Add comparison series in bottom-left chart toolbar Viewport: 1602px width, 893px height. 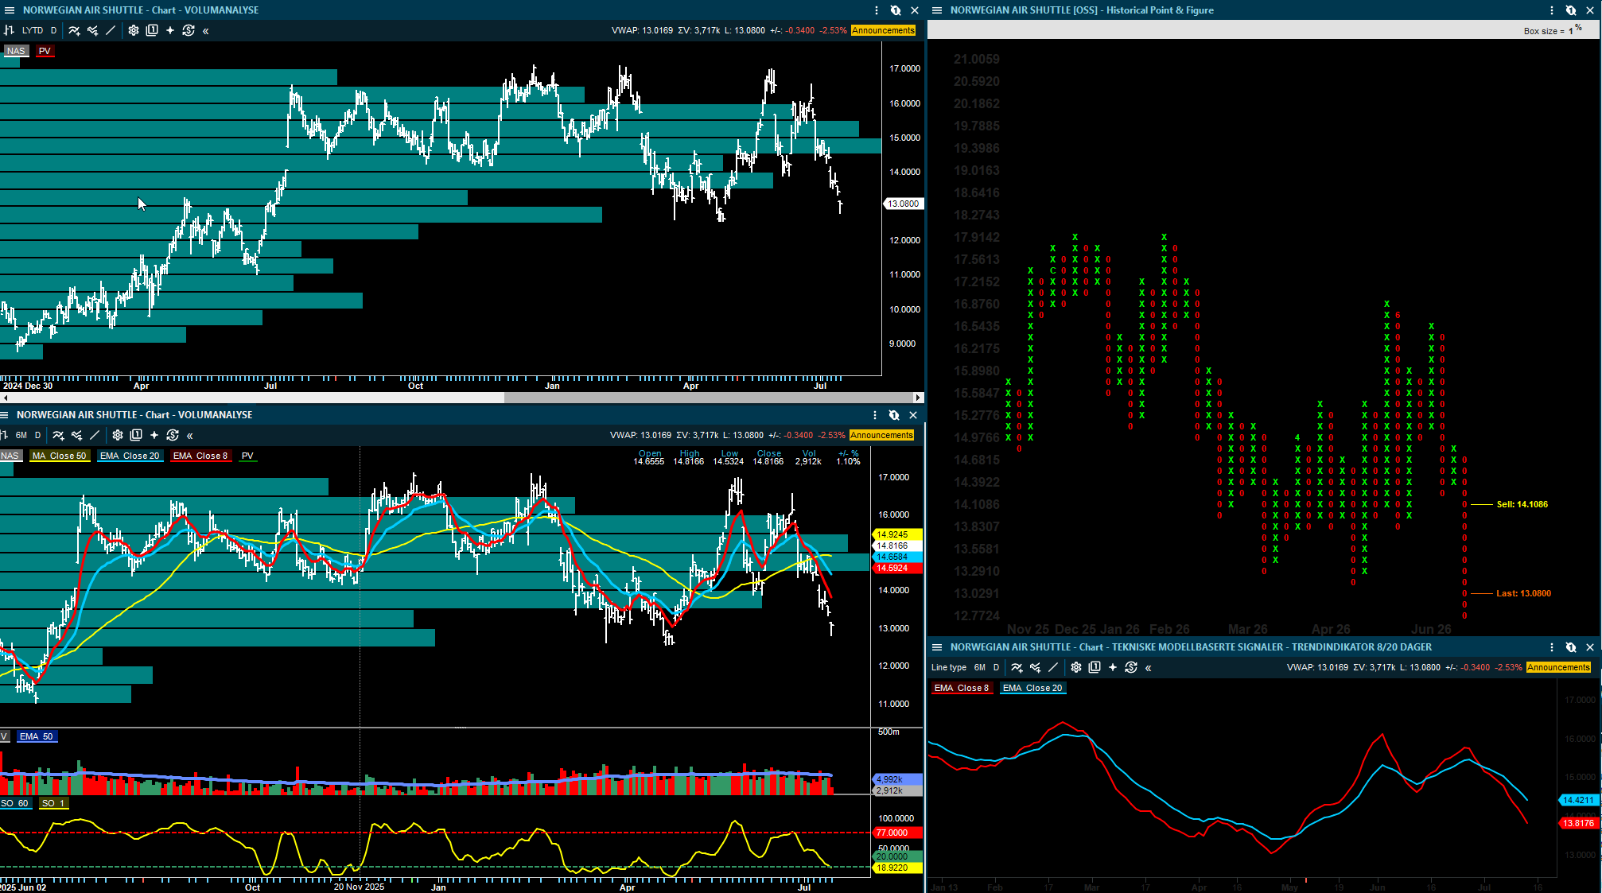(77, 435)
